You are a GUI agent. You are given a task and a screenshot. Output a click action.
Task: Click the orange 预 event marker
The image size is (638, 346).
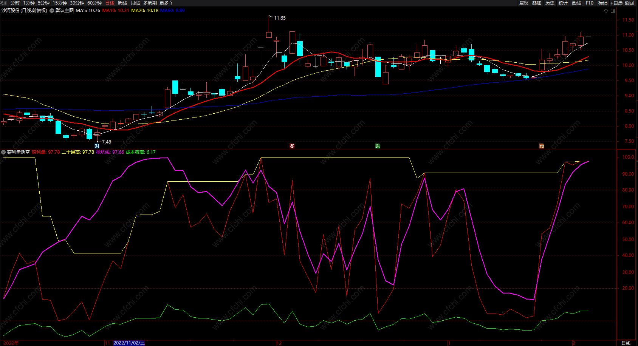[x=542, y=146]
